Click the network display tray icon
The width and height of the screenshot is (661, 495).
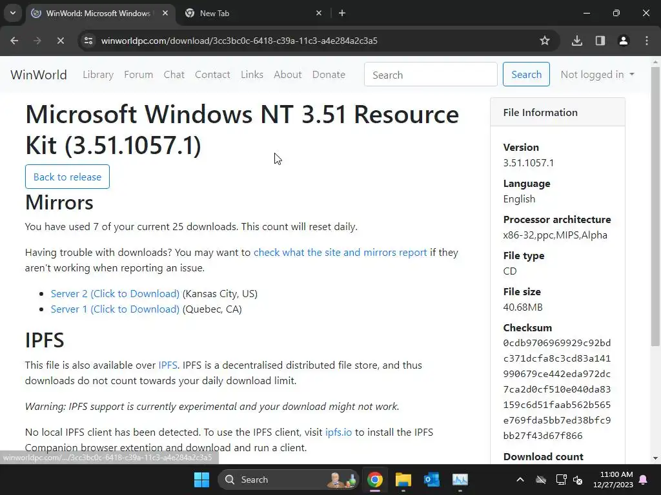pos(561,480)
